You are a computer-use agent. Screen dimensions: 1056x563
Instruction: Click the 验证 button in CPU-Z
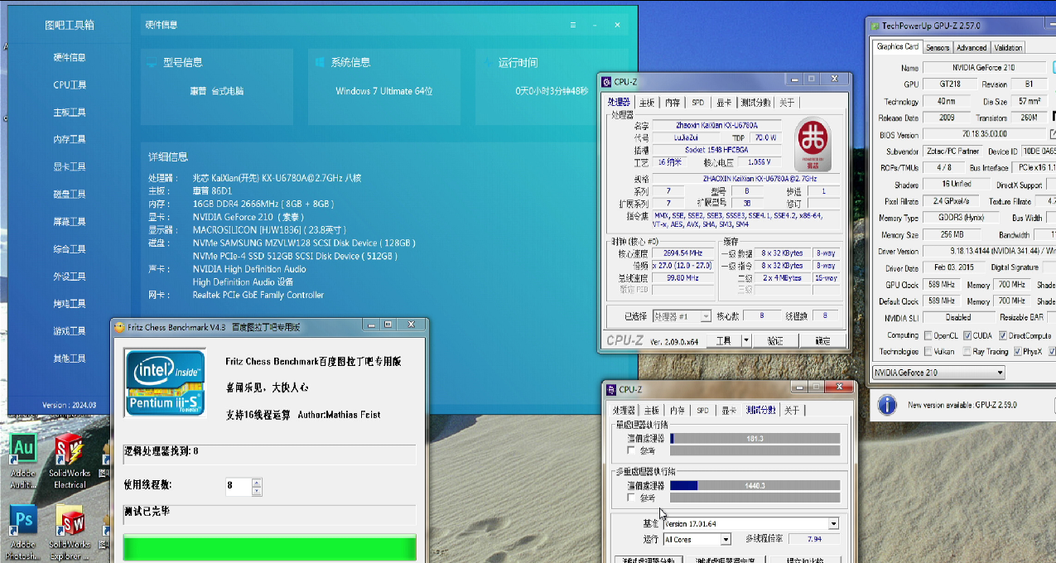(775, 340)
